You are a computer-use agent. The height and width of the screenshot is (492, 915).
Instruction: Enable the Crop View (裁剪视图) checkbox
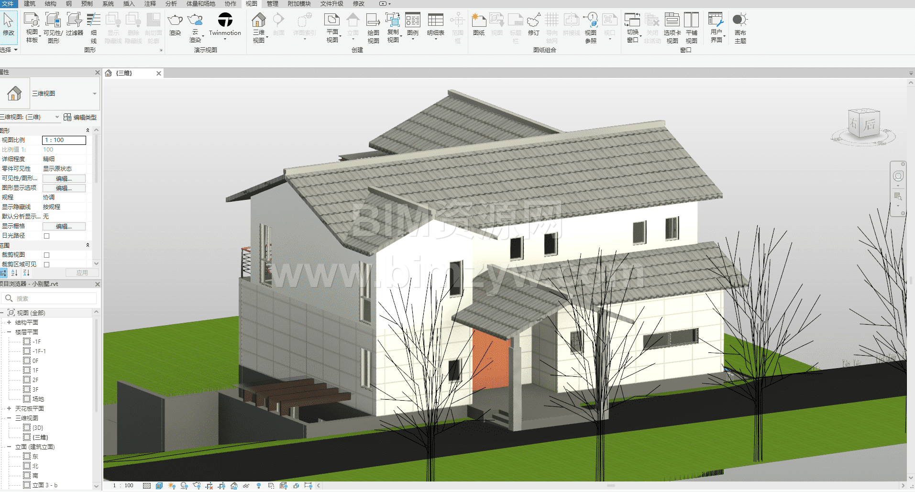tap(47, 255)
